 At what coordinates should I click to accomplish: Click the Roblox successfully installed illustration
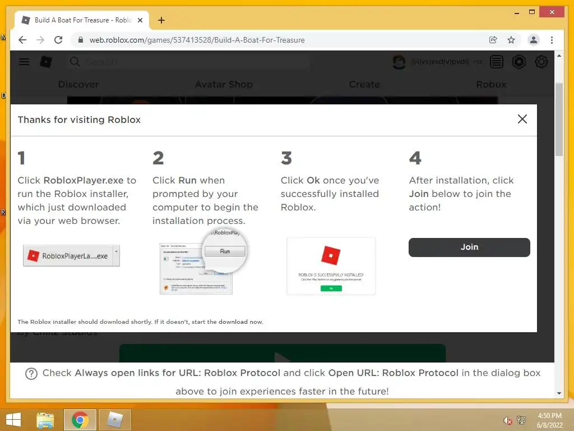click(x=331, y=267)
